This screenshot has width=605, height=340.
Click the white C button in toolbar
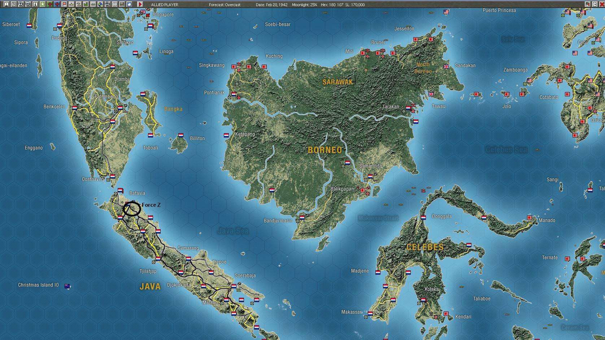(595, 4)
